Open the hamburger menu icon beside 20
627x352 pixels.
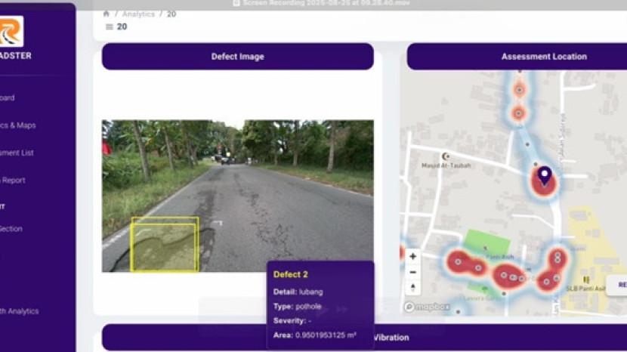[x=109, y=27]
